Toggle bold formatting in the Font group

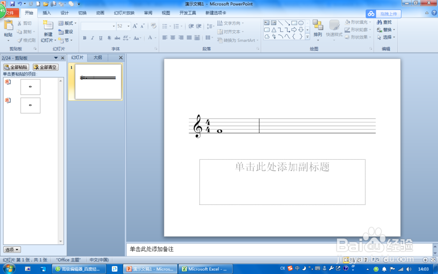(85, 38)
